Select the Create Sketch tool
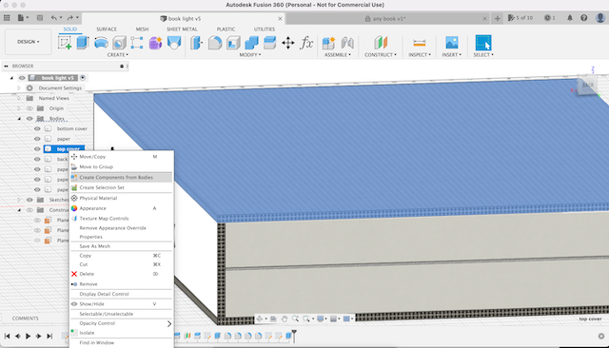 coord(65,43)
